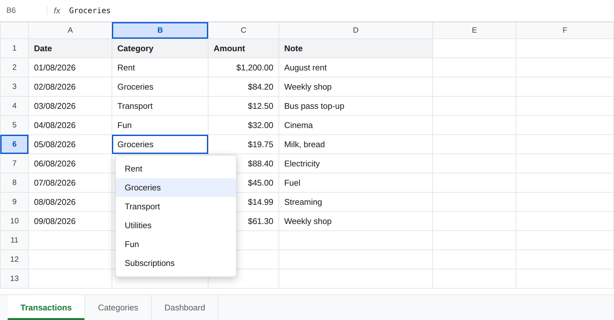Screen dimensions: 614x320
Task: Select the Transactions sheet tab
Action: [x=46, y=308]
